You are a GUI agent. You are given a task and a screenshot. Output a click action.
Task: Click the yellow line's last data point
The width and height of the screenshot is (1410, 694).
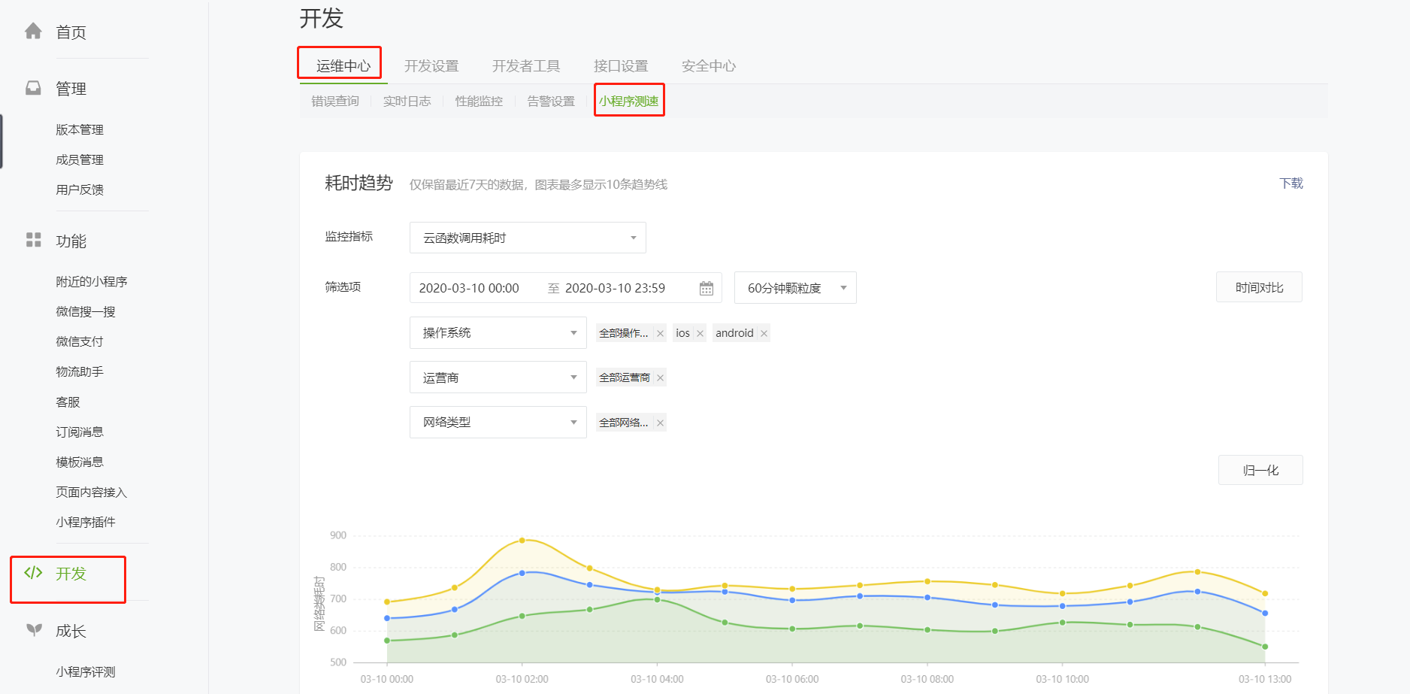tap(1265, 594)
